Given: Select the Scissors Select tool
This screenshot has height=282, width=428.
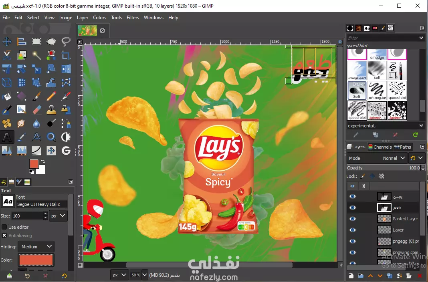Looking at the screenshot, I should point(7,55).
